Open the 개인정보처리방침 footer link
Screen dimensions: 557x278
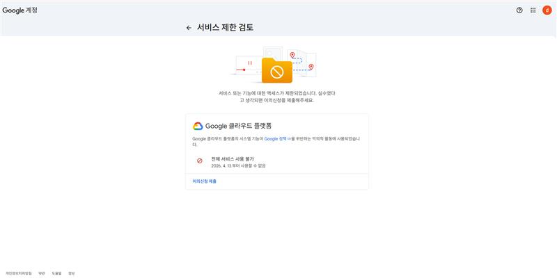(x=19, y=273)
